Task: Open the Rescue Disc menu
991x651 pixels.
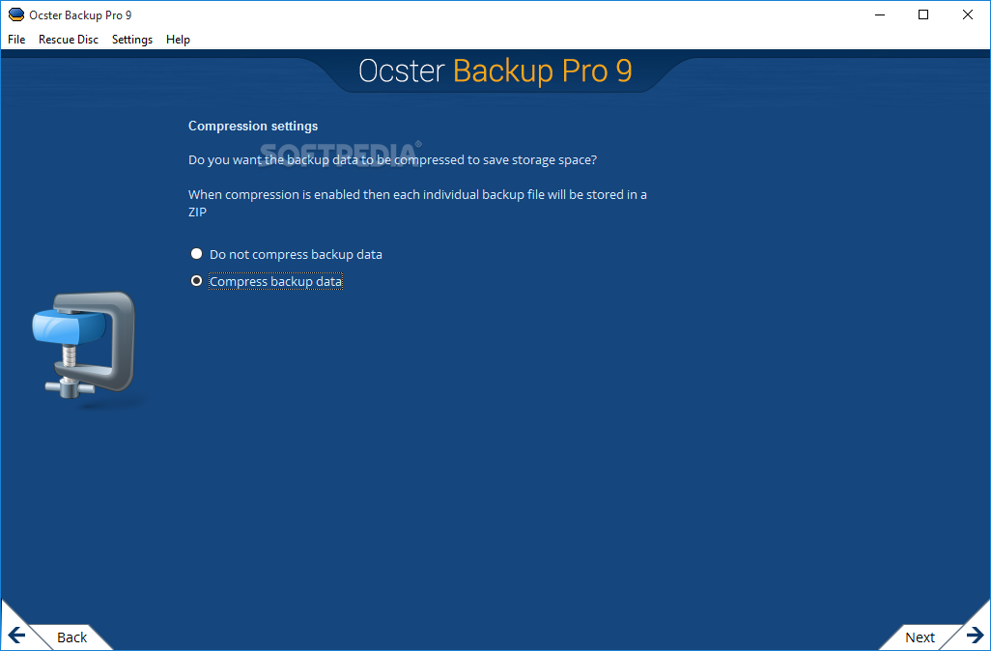Action: coord(69,40)
